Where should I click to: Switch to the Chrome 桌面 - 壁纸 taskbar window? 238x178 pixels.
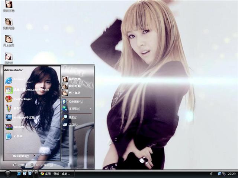(x=57, y=174)
